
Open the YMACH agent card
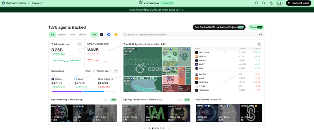pos(207,113)
